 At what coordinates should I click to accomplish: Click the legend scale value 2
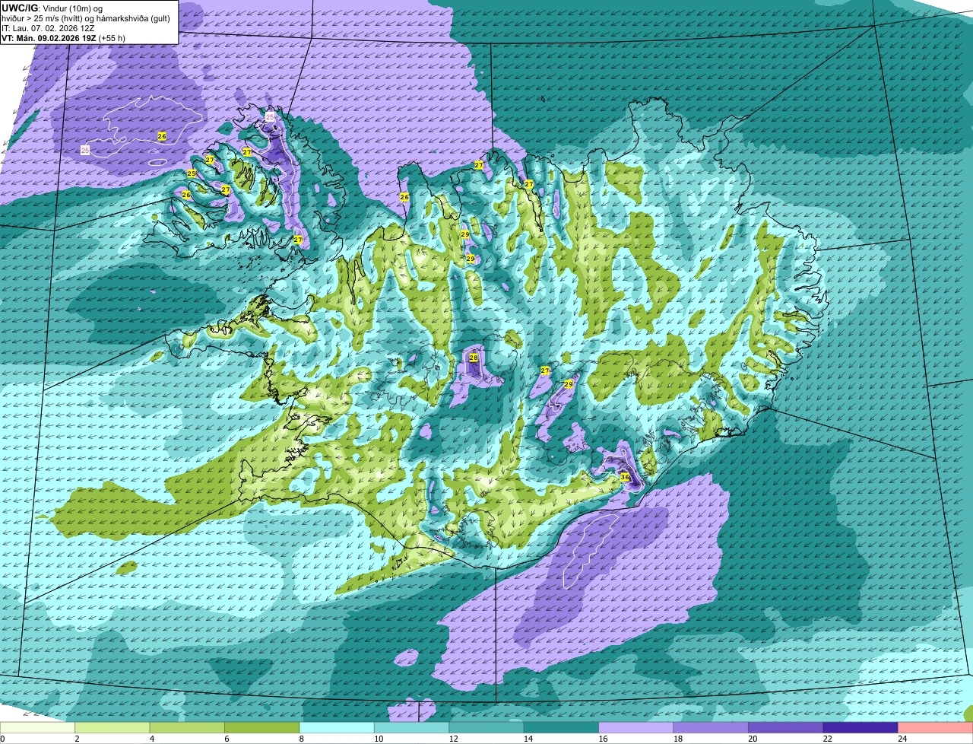77,738
